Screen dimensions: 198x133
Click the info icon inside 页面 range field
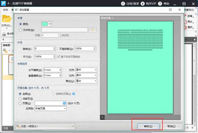64,103
